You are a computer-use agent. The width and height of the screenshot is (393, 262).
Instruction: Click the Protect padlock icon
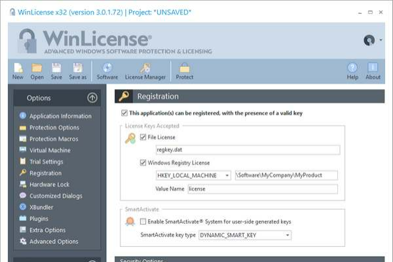point(185,68)
